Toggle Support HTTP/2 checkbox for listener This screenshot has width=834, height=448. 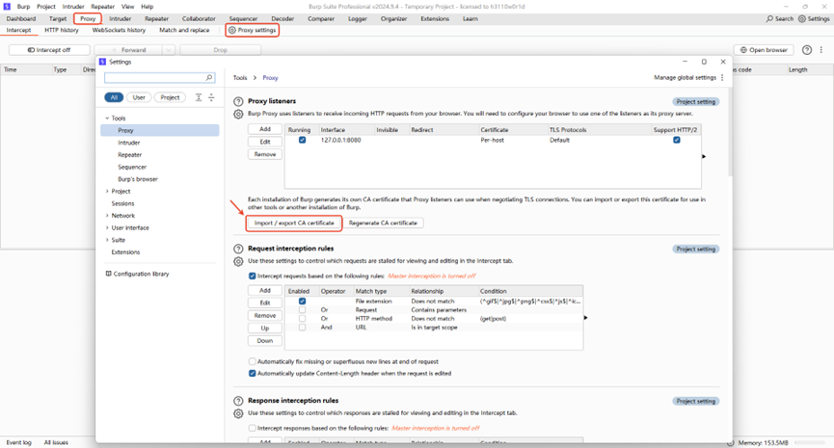coord(677,141)
